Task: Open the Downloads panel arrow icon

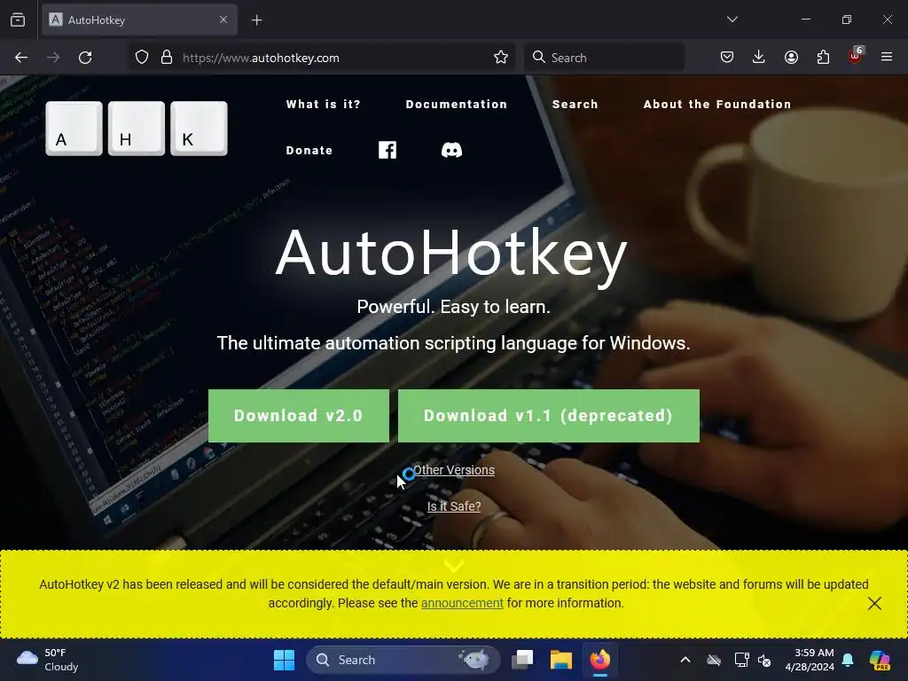Action: click(759, 57)
